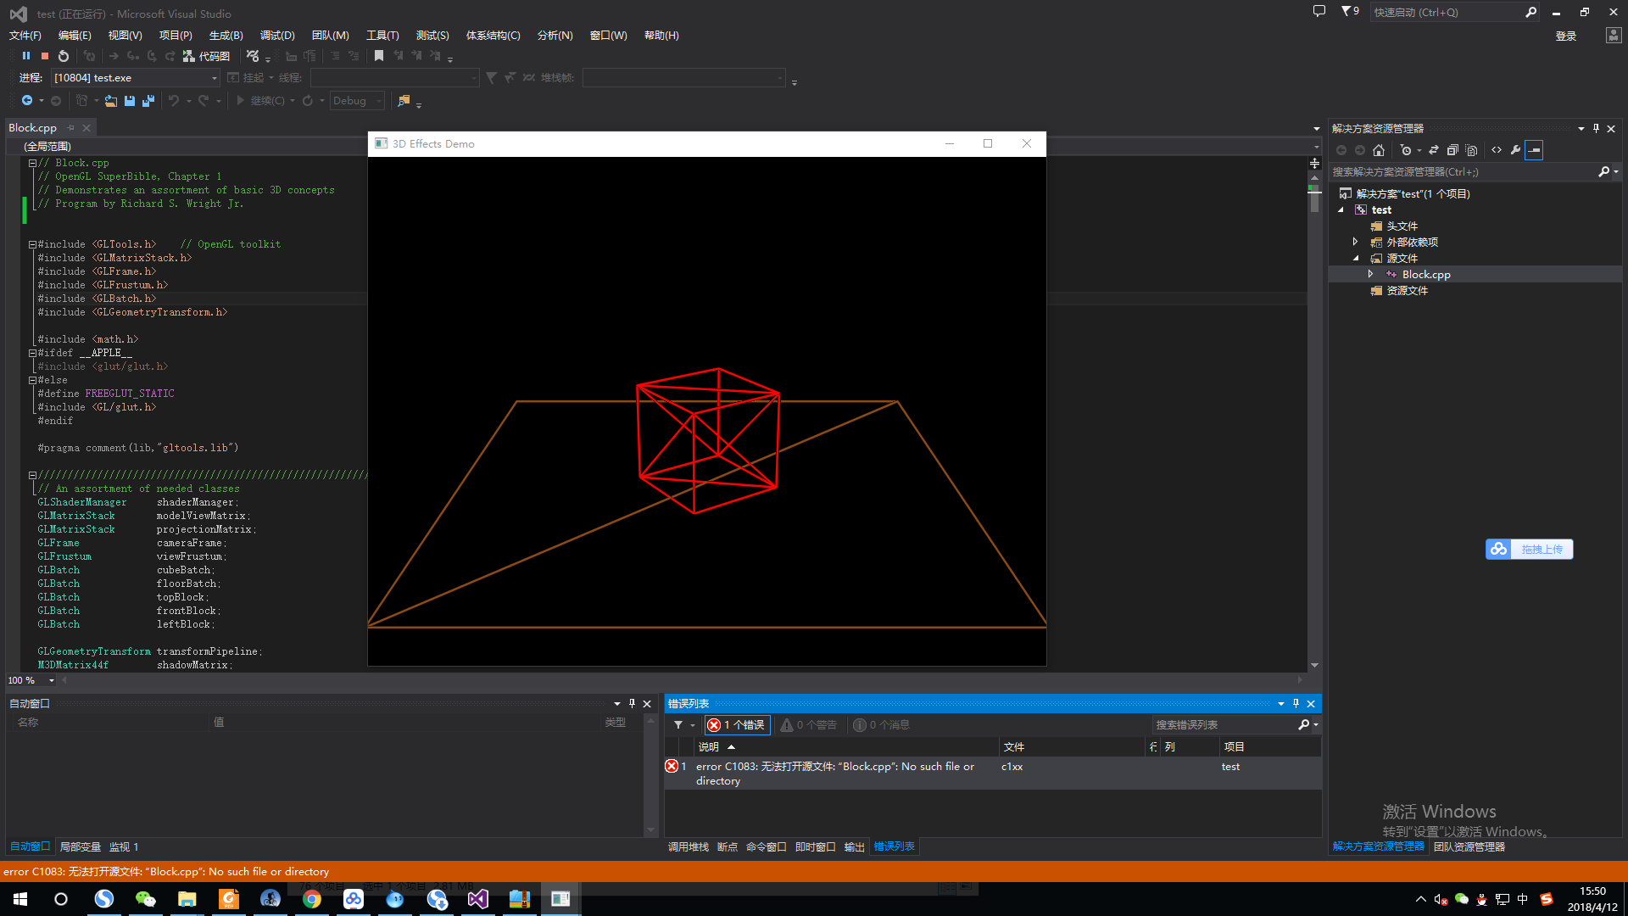The image size is (1628, 916).
Task: Toggle the 1 个错误 errors filter
Action: 737,725
